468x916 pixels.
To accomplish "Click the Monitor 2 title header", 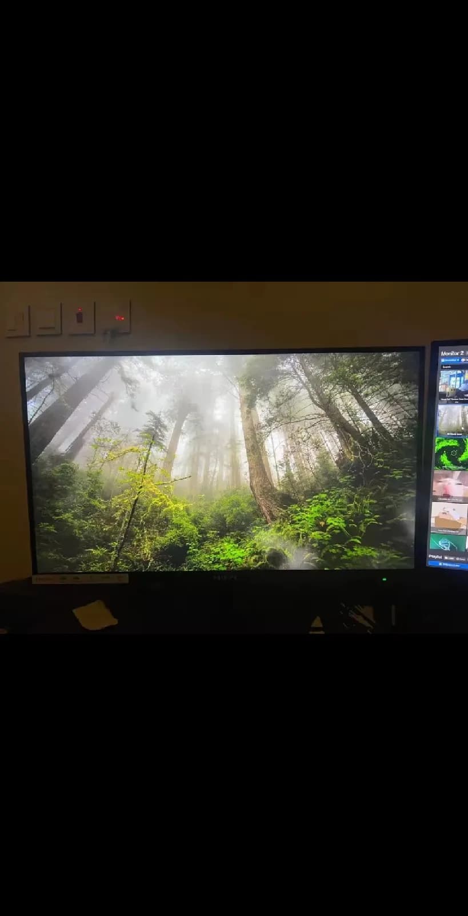I will (453, 353).
